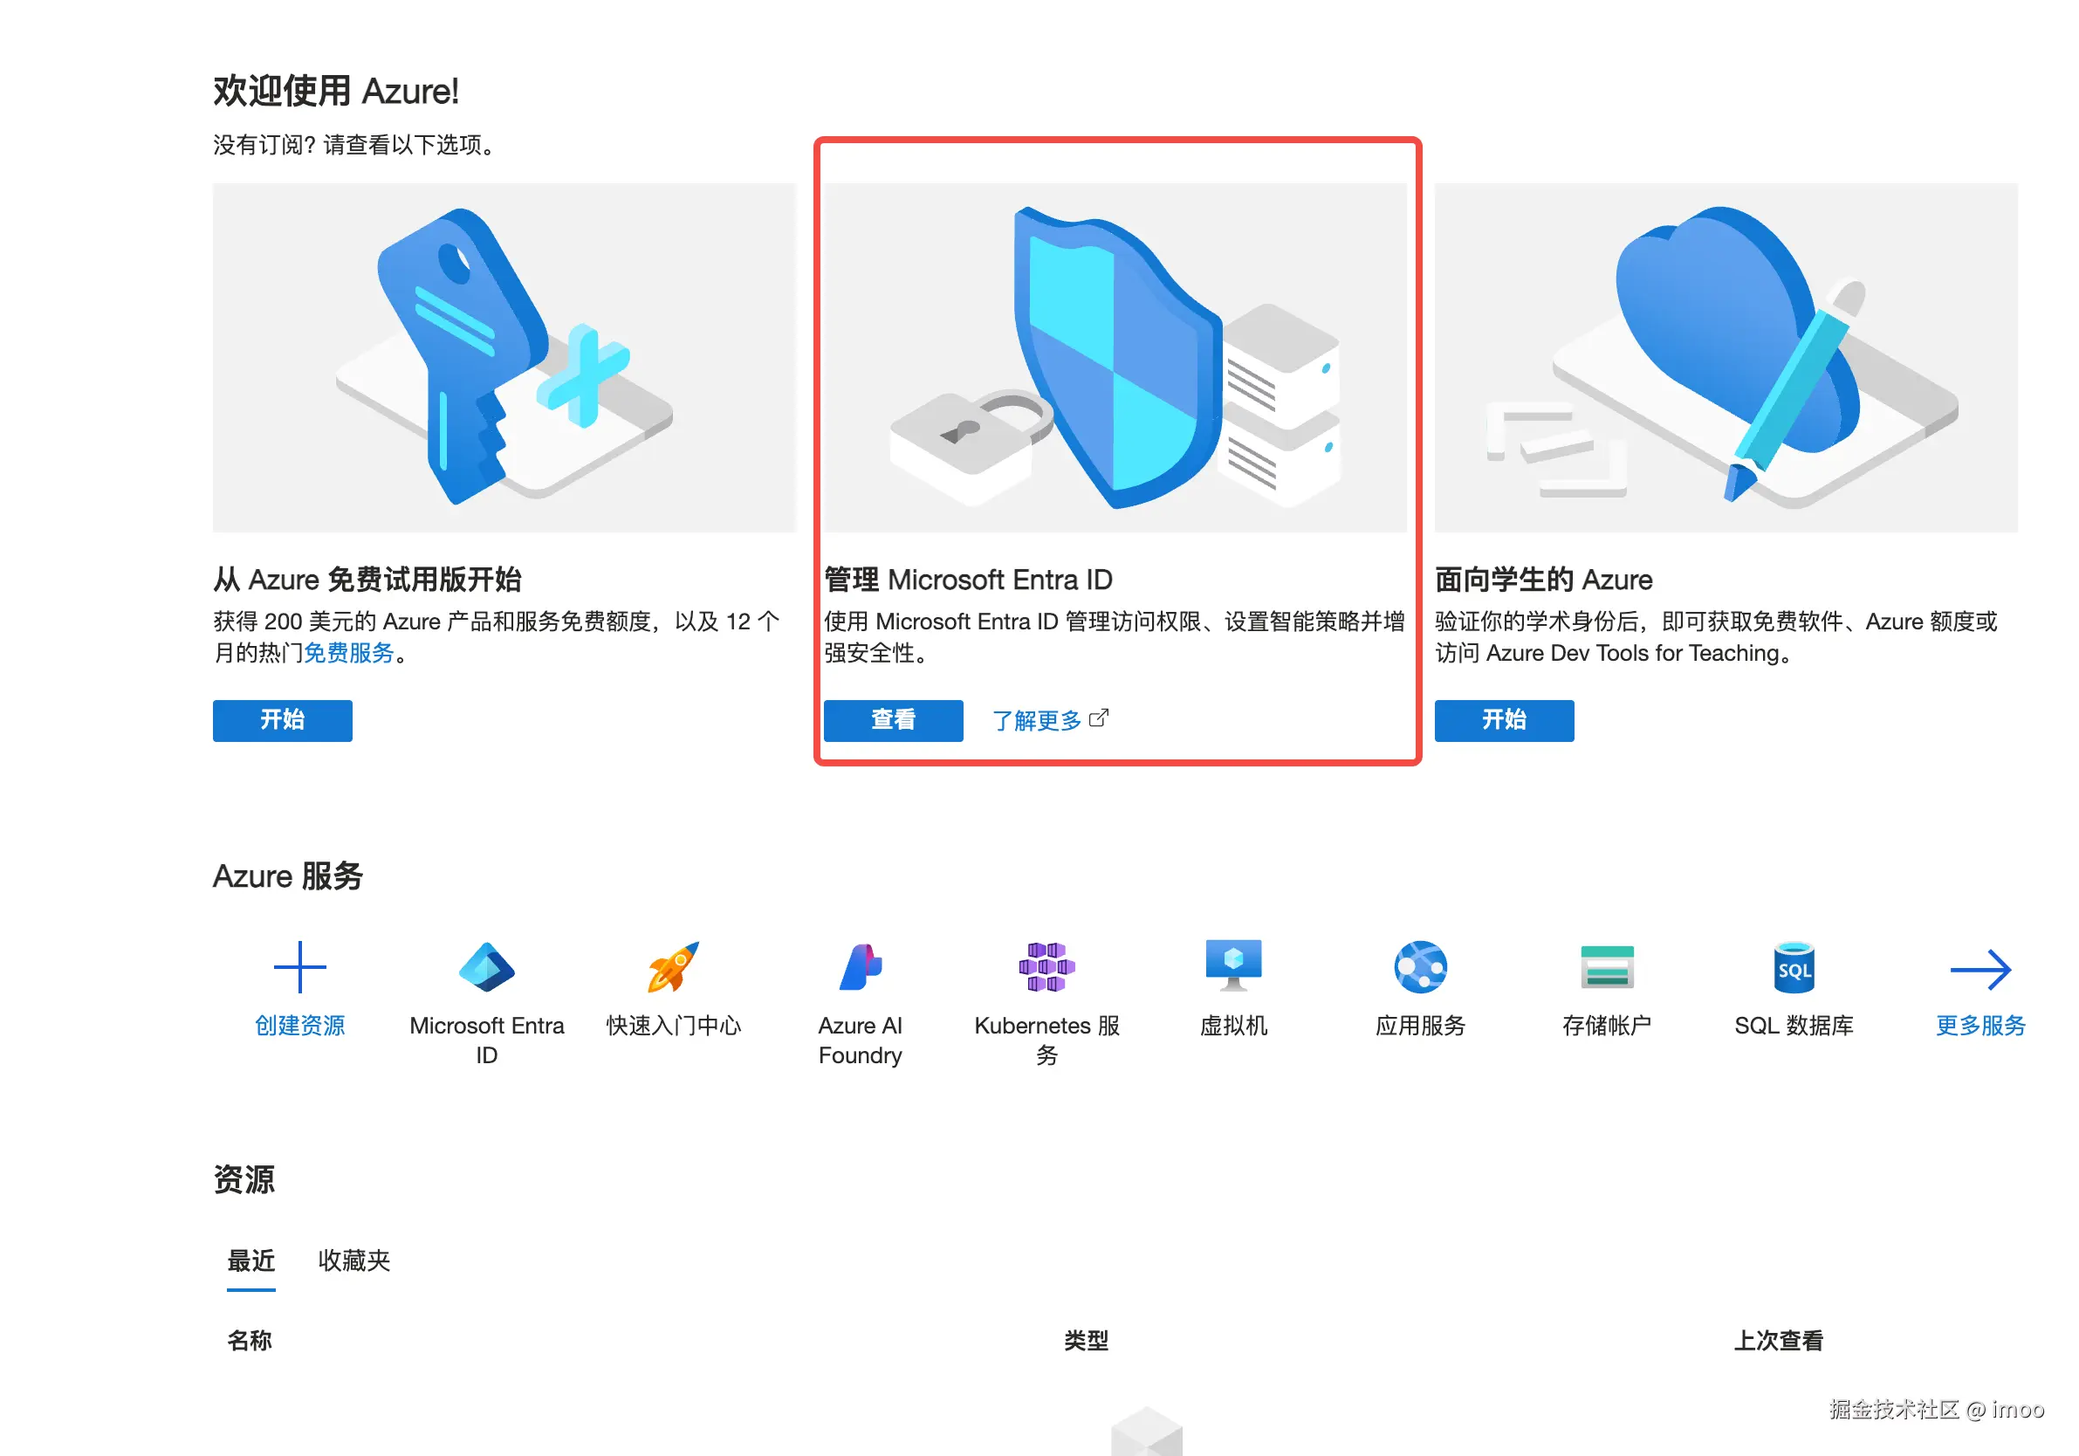Open the 免费服务 link in trial description

[348, 653]
